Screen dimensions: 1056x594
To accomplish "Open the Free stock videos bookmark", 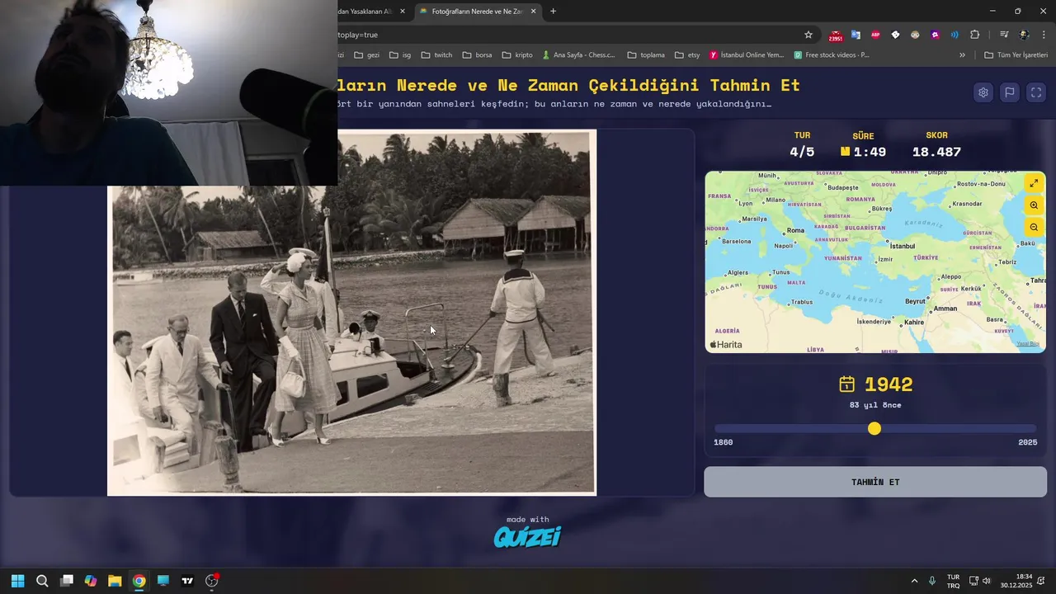I will tap(832, 55).
